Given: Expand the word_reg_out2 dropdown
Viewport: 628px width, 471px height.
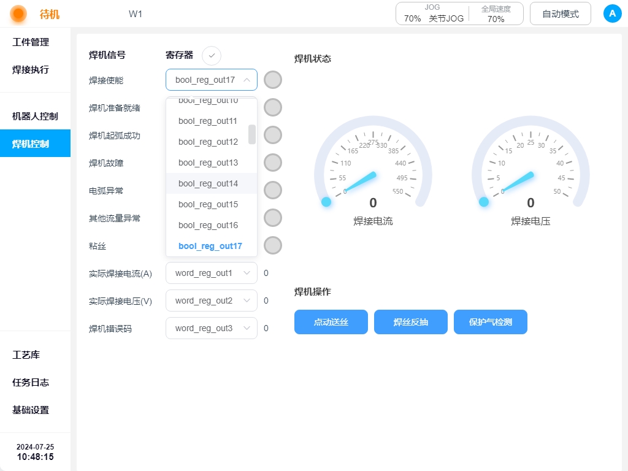Looking at the screenshot, I should [x=212, y=301].
